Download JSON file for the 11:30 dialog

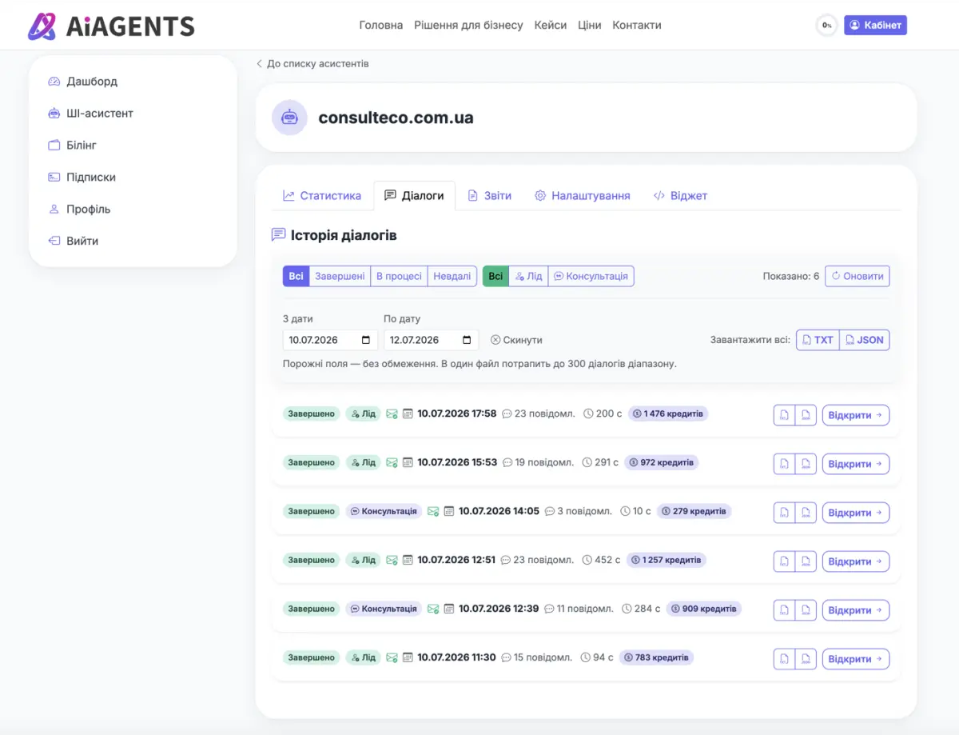[806, 659]
